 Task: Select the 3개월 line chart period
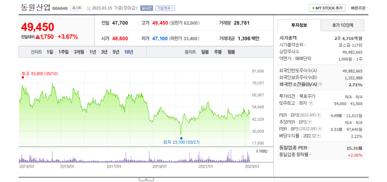pos(79,52)
